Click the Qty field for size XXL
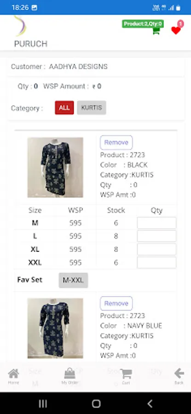The image size is (191, 414). pyautogui.click(x=156, y=263)
